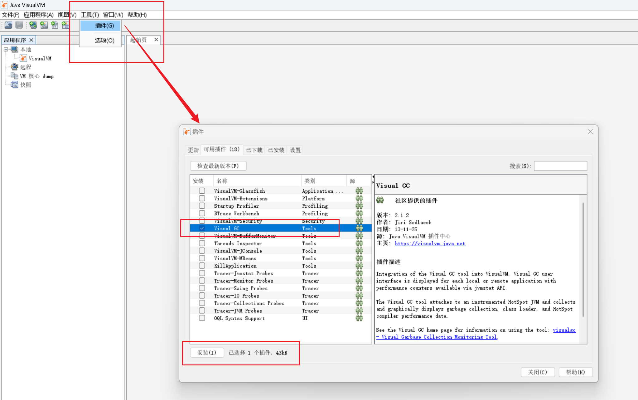638x400 pixels.
Task: Click the 安装(I) button
Action: (207, 353)
